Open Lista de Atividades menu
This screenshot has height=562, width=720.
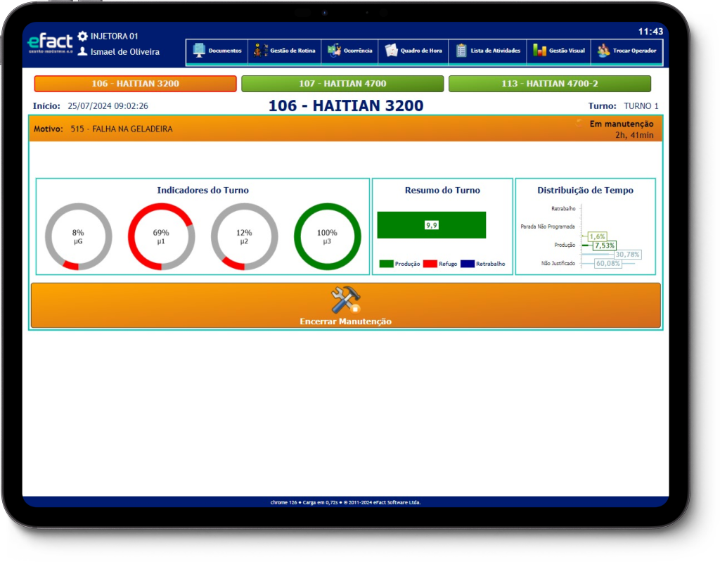click(x=488, y=51)
